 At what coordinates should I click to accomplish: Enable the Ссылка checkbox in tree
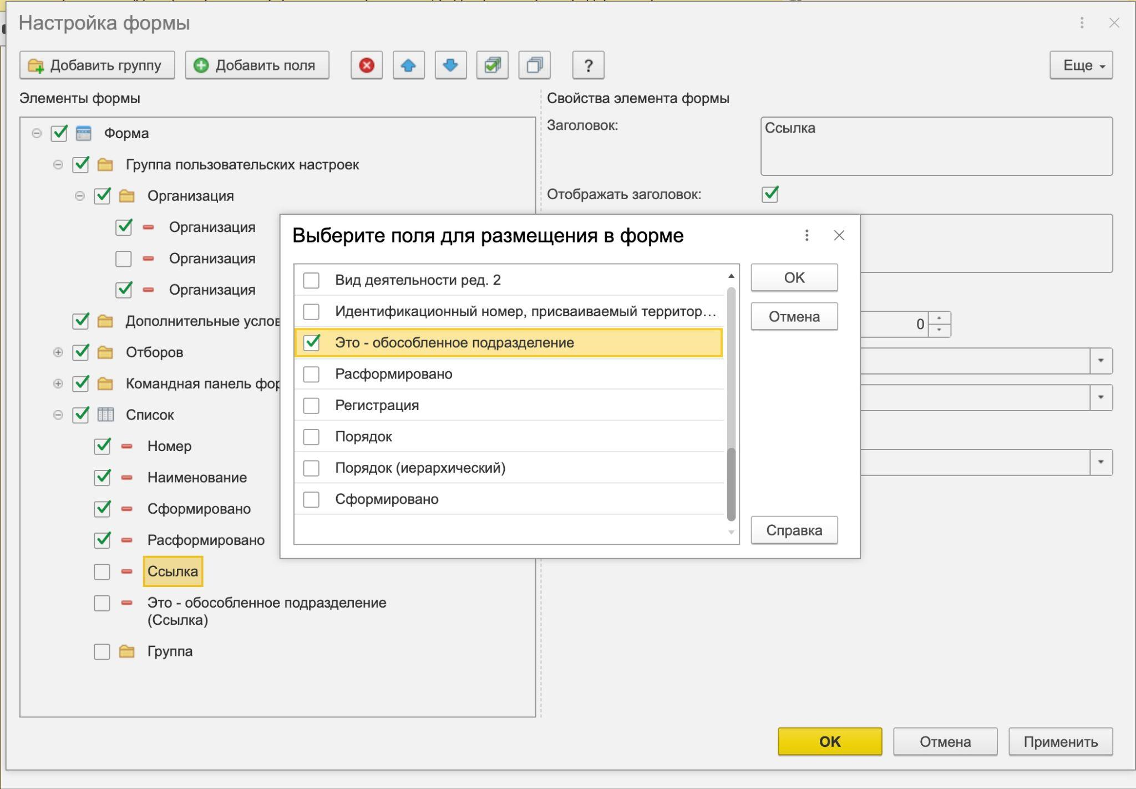[x=102, y=571]
